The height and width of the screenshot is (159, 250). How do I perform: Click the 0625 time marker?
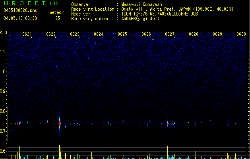[x=122, y=34]
